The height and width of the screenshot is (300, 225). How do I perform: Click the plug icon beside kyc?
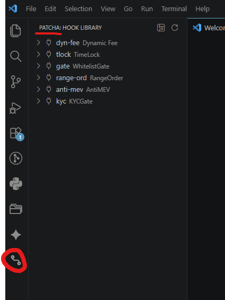pyautogui.click(x=49, y=101)
